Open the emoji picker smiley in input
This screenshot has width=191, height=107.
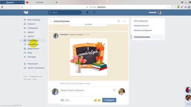[114, 90]
